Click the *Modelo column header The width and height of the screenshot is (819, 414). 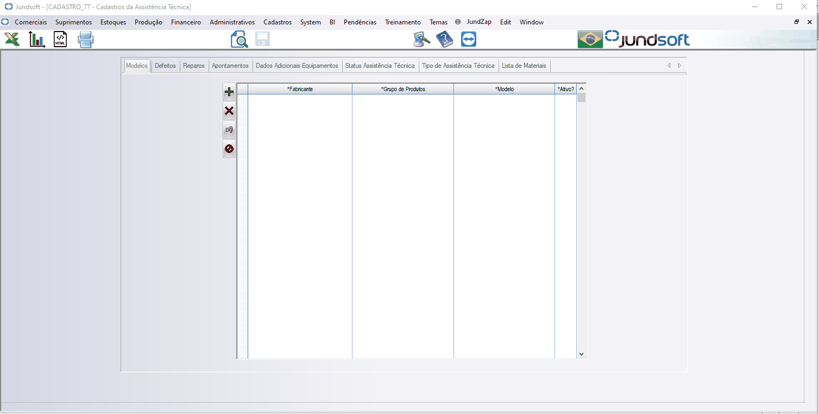tap(504, 89)
